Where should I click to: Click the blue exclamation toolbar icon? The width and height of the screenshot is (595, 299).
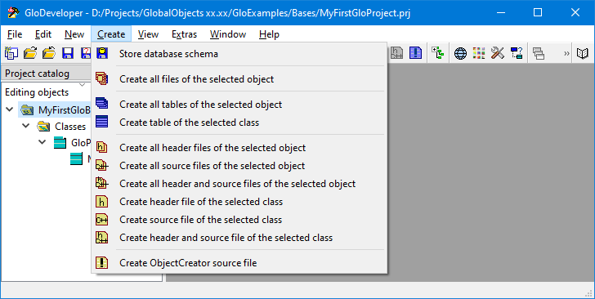click(x=415, y=53)
